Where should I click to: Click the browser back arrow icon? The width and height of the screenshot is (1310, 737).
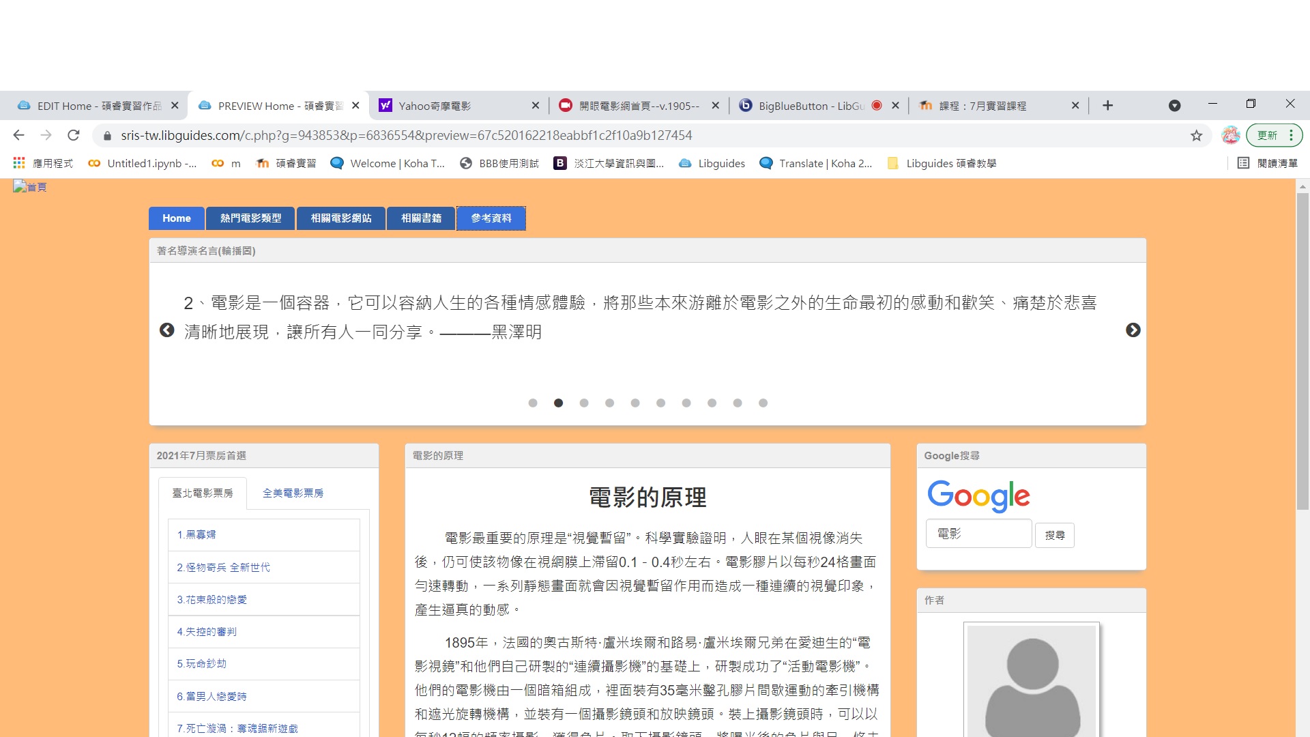[x=18, y=135]
